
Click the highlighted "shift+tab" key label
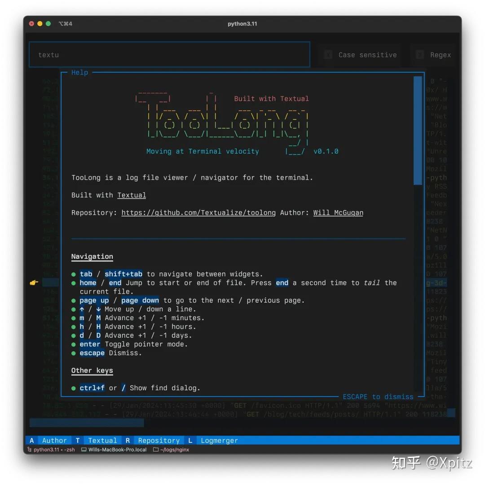[x=123, y=274]
